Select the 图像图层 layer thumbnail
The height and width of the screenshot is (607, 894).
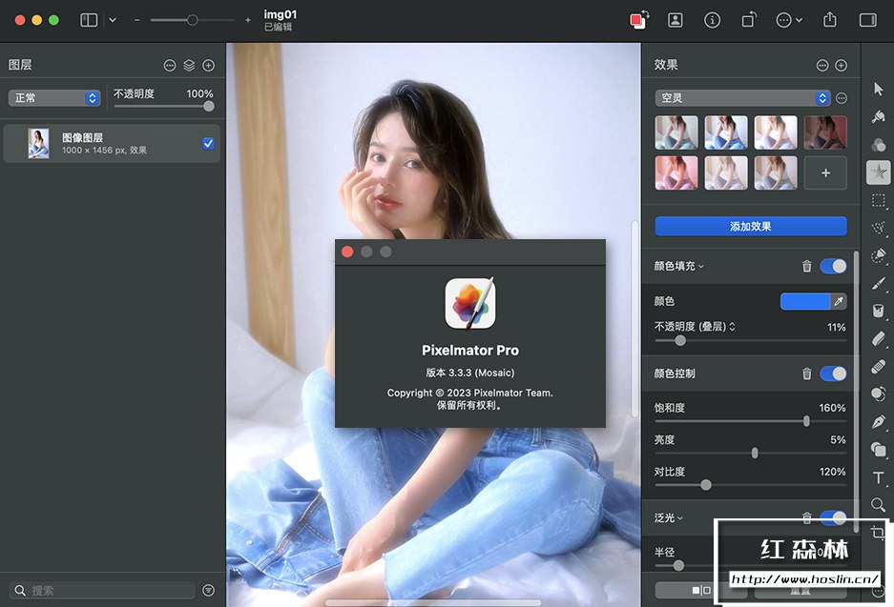38,144
